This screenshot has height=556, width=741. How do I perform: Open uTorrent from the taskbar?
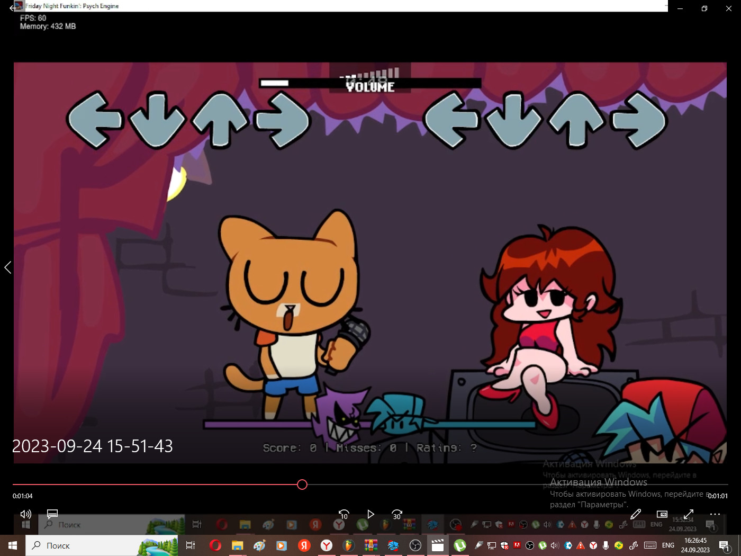(x=460, y=545)
